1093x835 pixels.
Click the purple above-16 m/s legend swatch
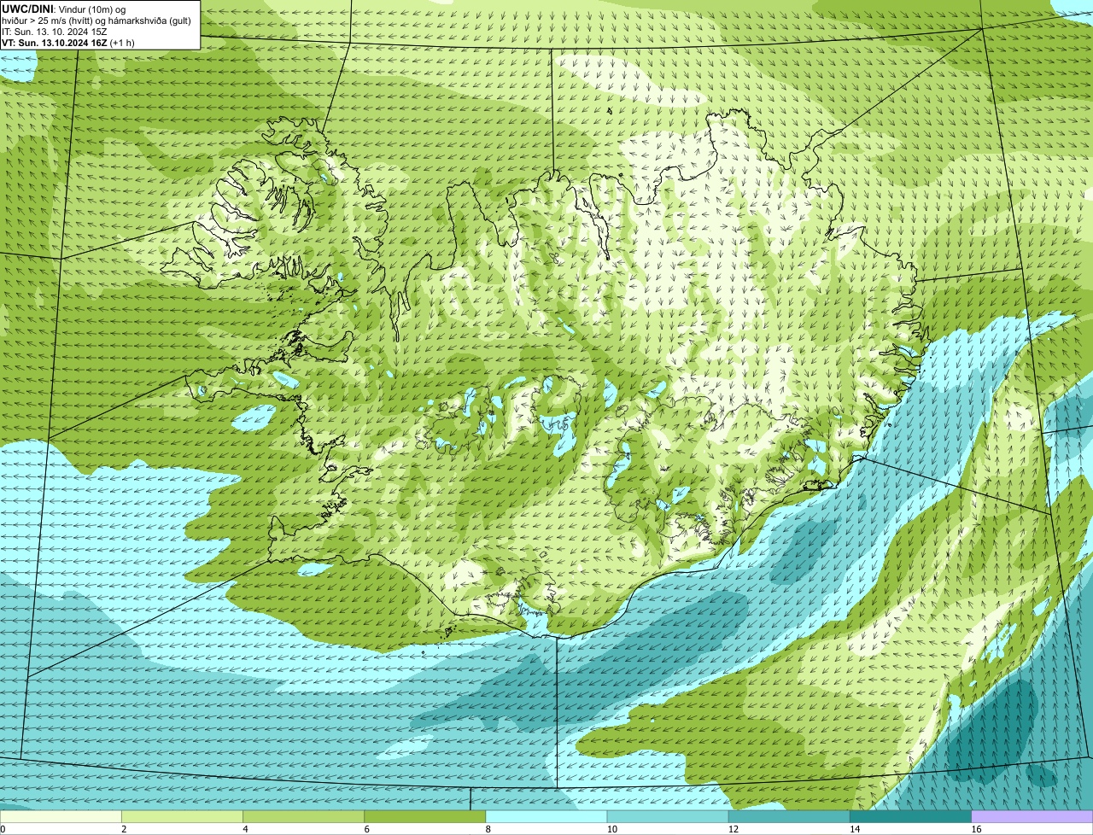pyautogui.click(x=1032, y=816)
